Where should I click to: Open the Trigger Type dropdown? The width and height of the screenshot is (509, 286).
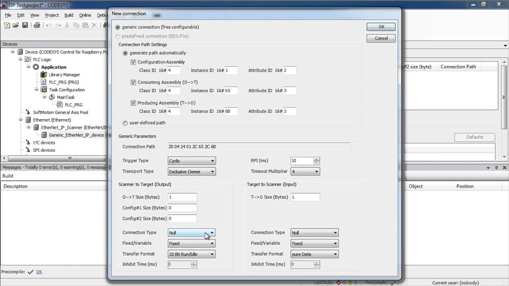[213, 160]
